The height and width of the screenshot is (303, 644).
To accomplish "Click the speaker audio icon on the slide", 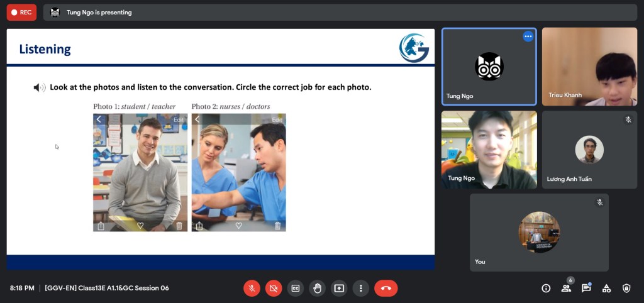I will pos(39,87).
